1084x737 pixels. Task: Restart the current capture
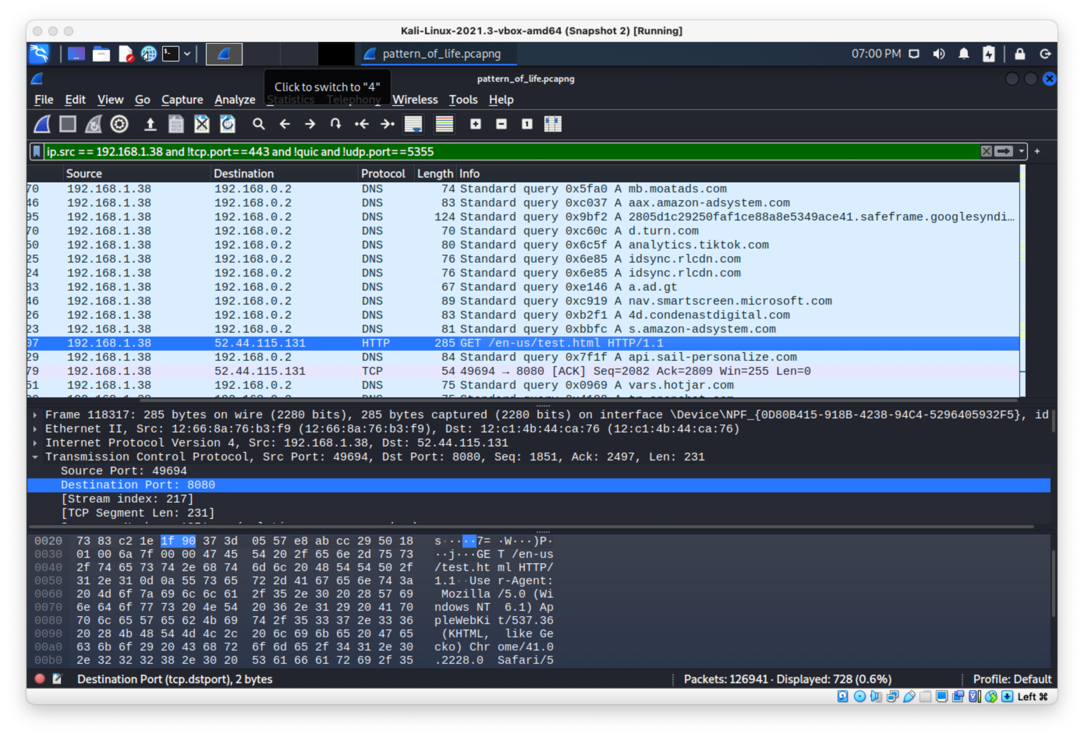tap(93, 124)
